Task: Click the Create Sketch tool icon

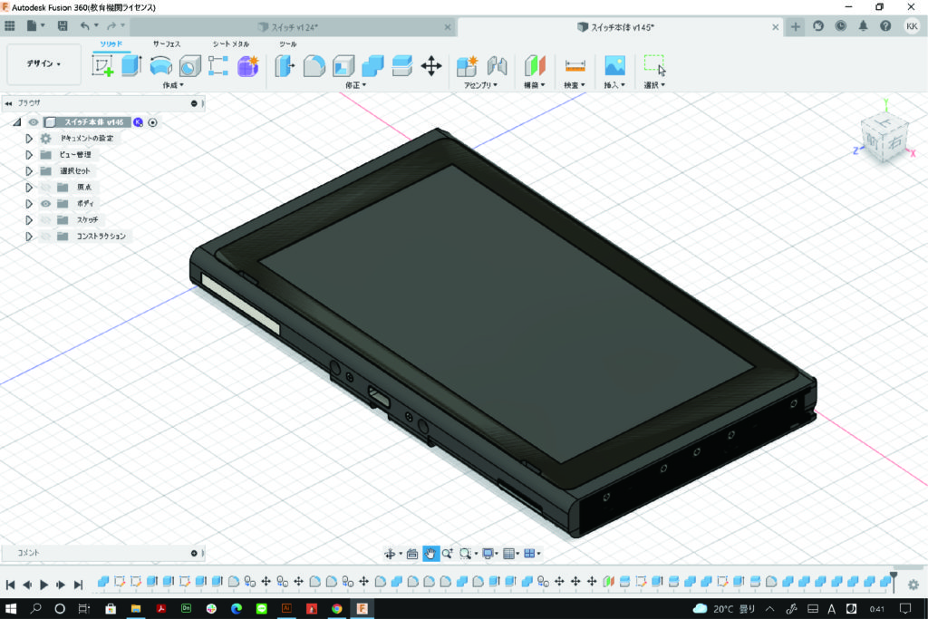Action: coord(103,65)
